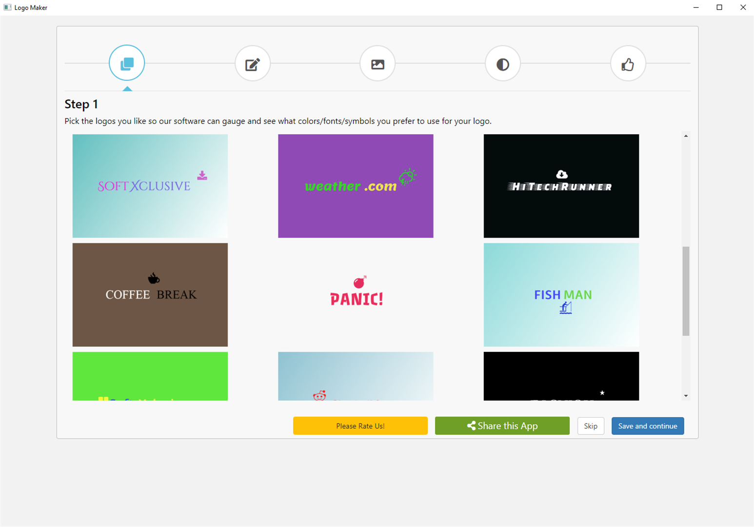Click the Share this App button

tap(502, 426)
